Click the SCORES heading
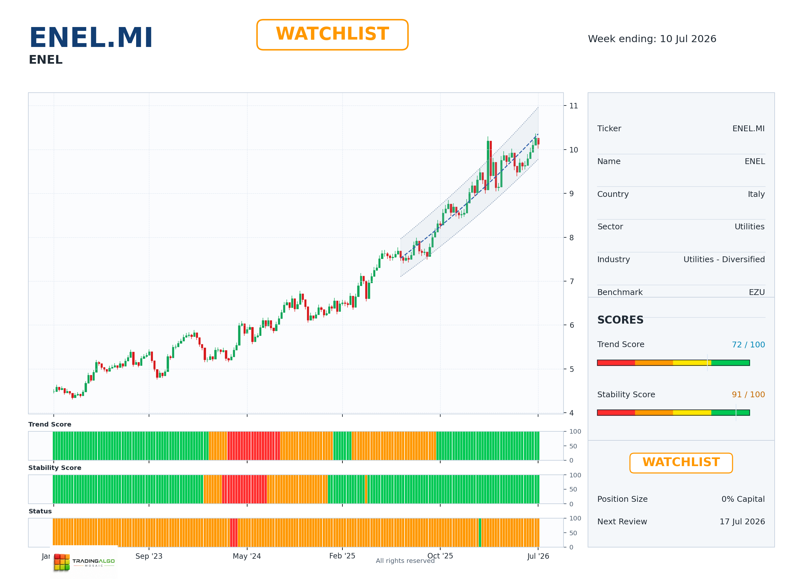Viewport: 811px width, 579px height. [x=620, y=320]
